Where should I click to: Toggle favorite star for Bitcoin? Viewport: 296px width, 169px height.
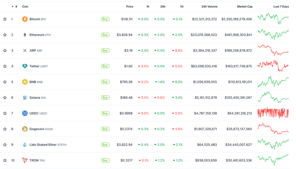click(5, 19)
